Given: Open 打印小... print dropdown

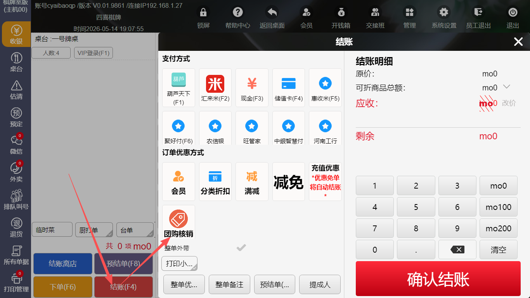Looking at the screenshot, I should [x=180, y=263].
